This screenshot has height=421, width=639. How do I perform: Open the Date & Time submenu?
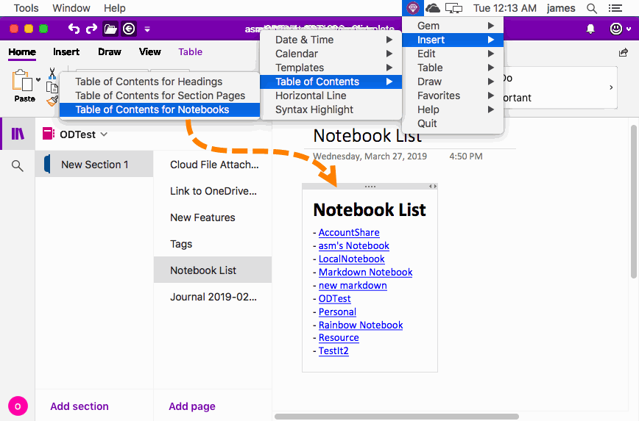[331, 40]
